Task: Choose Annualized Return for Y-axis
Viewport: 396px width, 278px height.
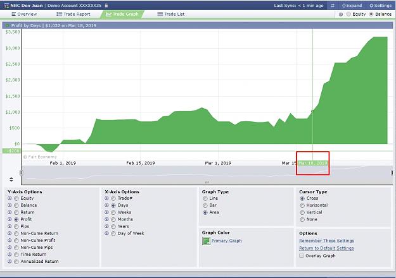Action: click(x=16, y=262)
